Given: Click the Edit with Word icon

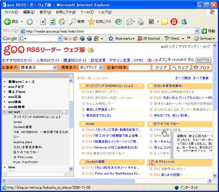Looking at the screenshot, I should tap(151, 22).
